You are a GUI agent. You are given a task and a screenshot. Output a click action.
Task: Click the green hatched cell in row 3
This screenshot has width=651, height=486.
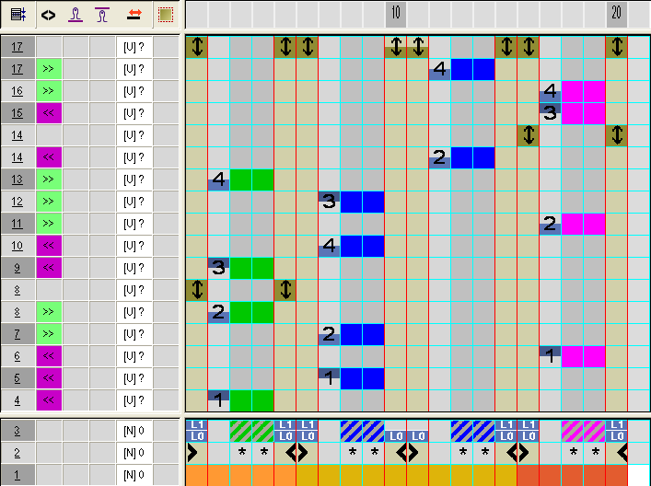(251, 430)
